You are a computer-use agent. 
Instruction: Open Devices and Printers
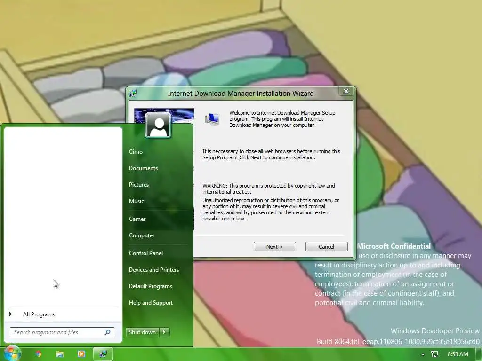tap(154, 269)
